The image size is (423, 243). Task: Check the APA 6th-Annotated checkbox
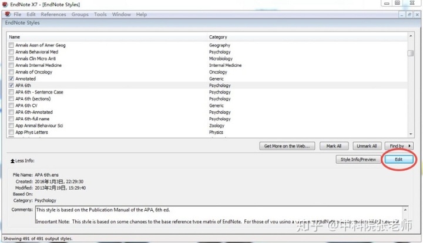[11, 112]
